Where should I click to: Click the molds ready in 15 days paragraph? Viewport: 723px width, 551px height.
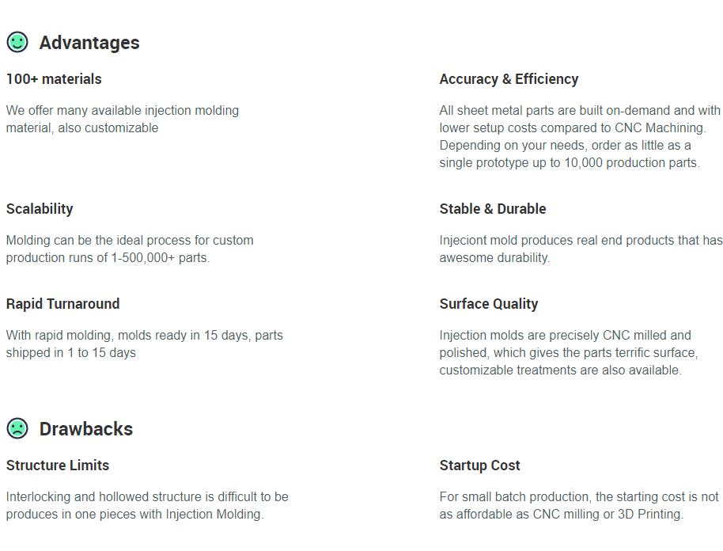point(144,344)
